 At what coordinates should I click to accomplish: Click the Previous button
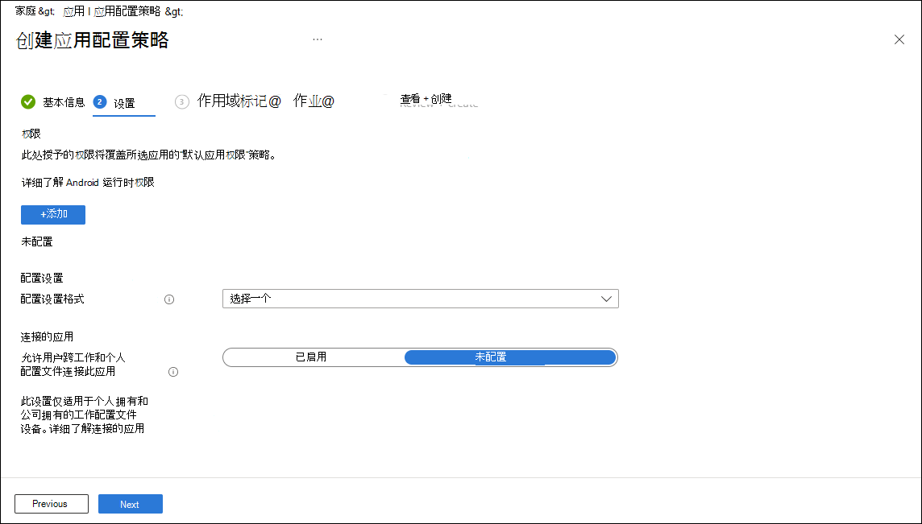[x=51, y=503]
